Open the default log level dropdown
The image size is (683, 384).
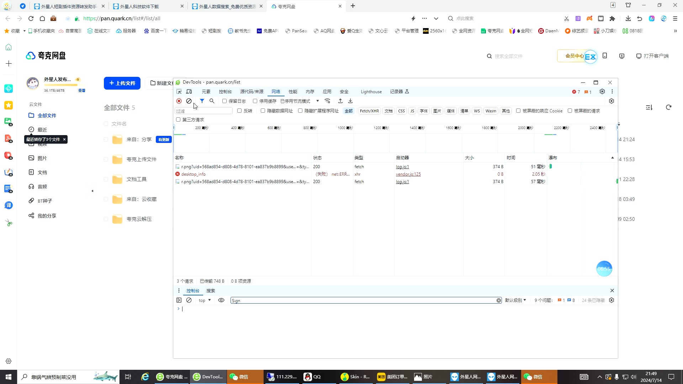click(x=515, y=300)
